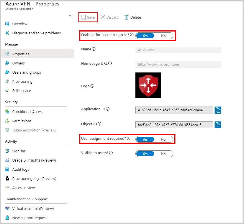Show info tooltip for Visible to users

point(111,153)
